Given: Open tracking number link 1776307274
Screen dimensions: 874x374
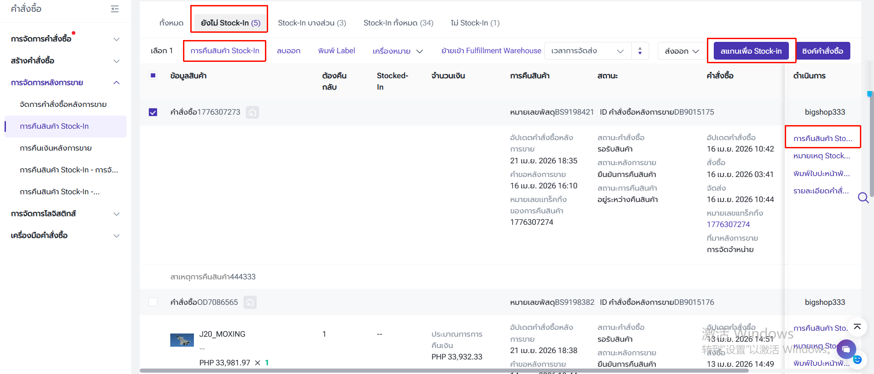Looking at the screenshot, I should point(728,224).
